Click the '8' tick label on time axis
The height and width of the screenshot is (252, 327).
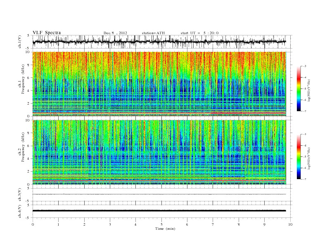(239, 224)
